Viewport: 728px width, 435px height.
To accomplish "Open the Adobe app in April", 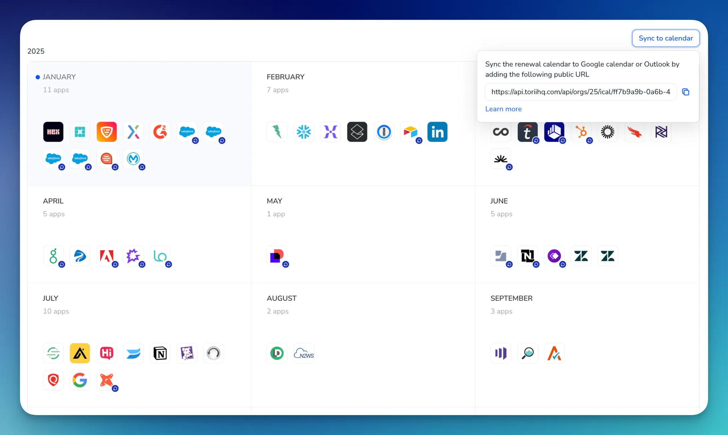I will 107,256.
